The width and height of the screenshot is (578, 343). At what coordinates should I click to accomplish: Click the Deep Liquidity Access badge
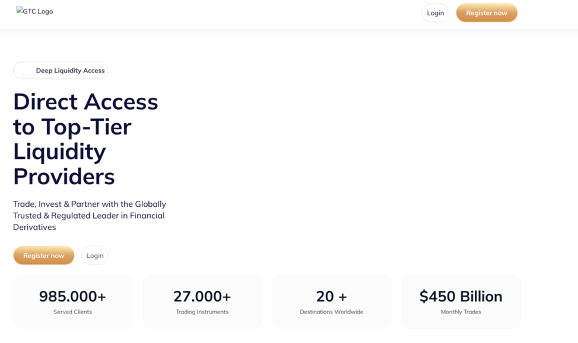(69, 70)
